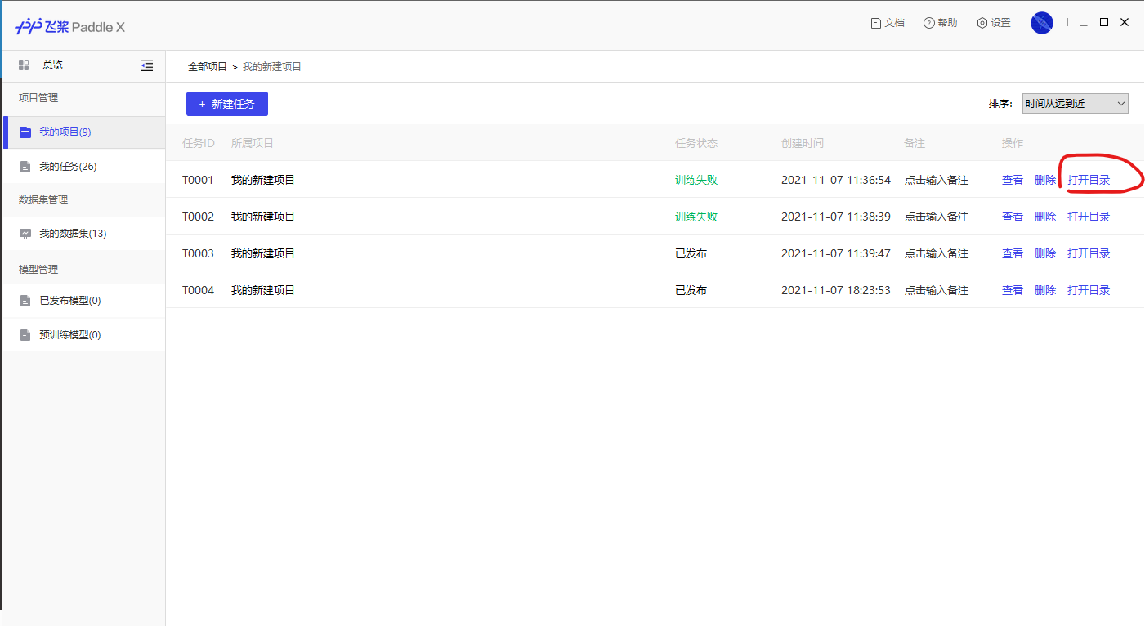This screenshot has width=1145, height=626.
Task: Select the My Datasets sidebar icon
Action: pos(25,234)
